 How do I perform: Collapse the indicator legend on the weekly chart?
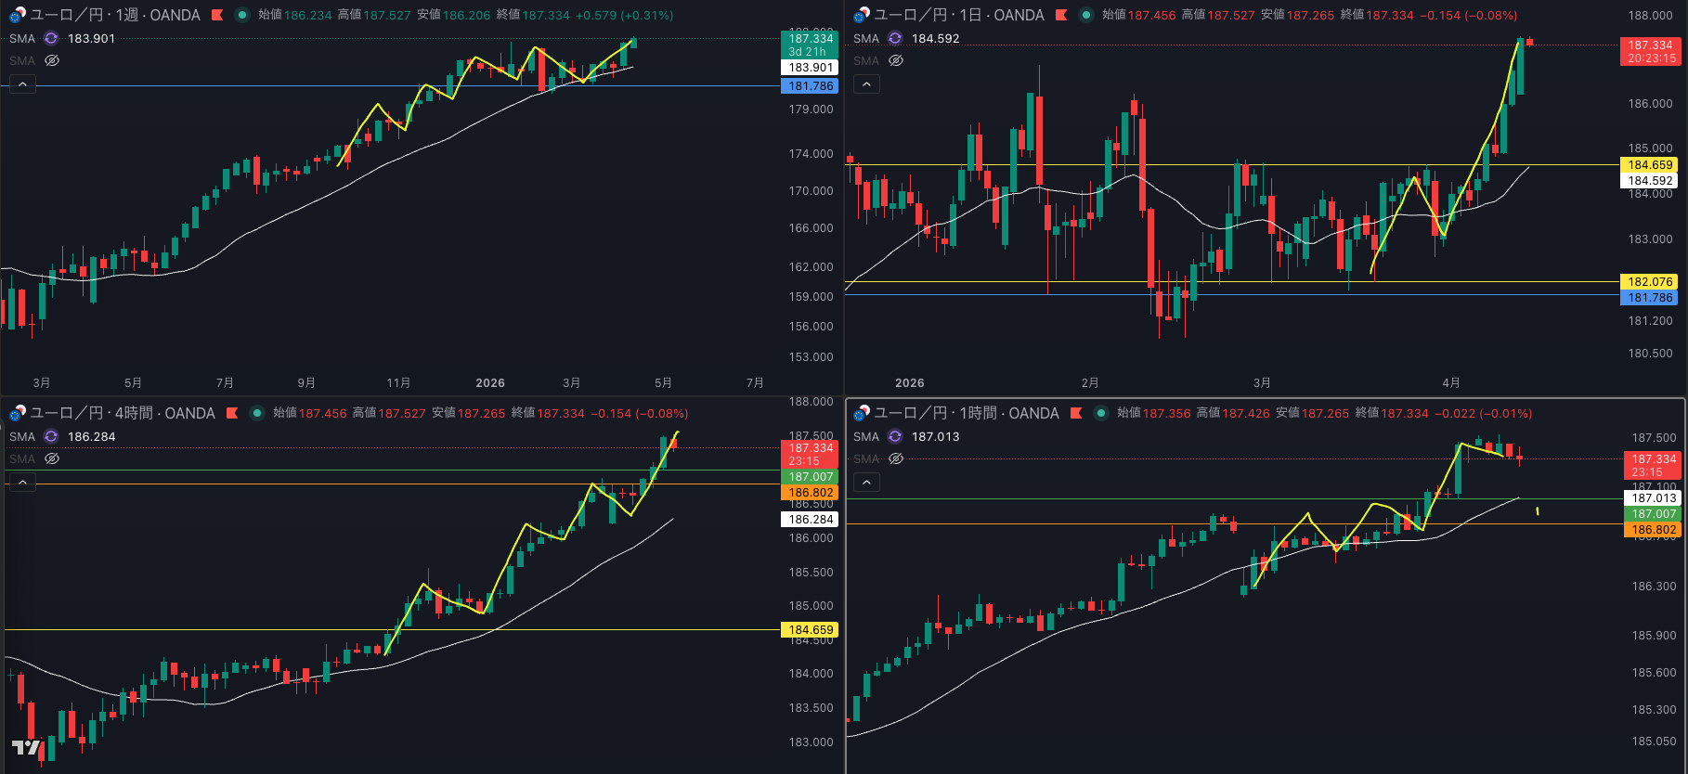click(x=22, y=84)
